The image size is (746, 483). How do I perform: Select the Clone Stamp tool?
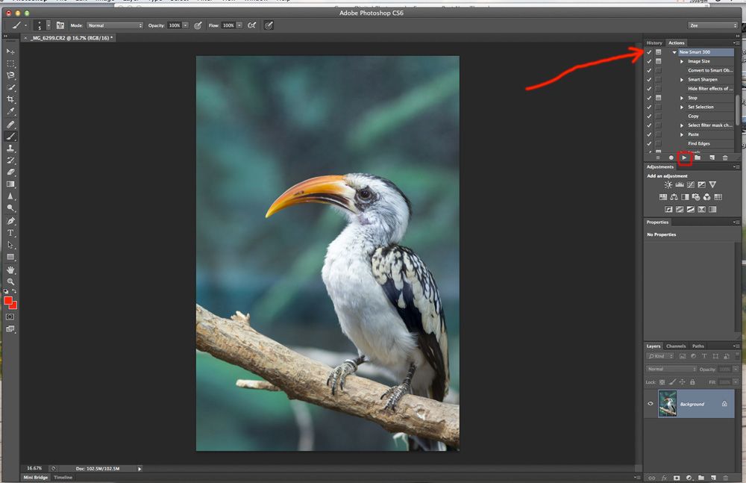pos(10,149)
